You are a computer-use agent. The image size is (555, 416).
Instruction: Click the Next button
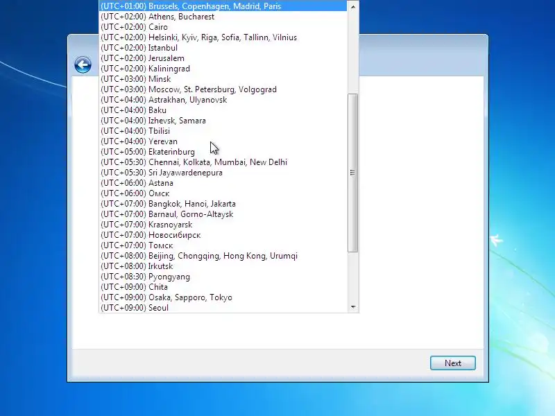[x=453, y=363]
